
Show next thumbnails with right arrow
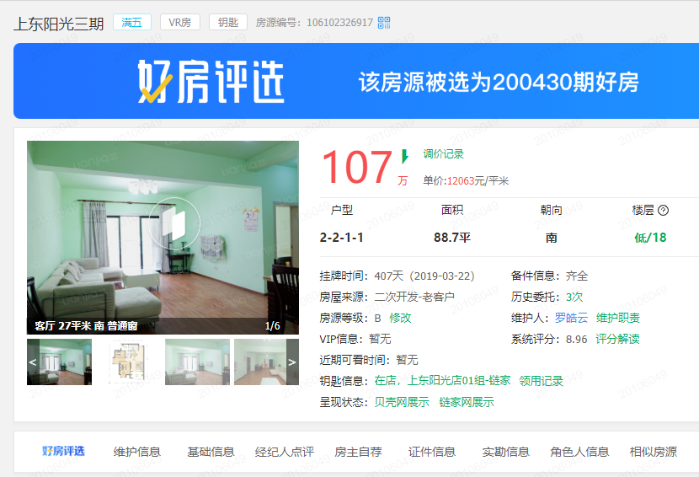tap(292, 362)
